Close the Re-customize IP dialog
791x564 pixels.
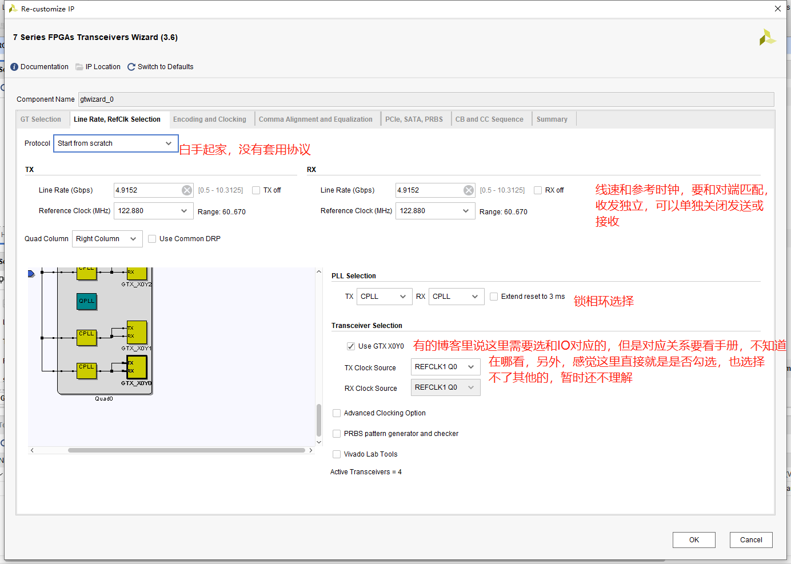[x=778, y=9]
